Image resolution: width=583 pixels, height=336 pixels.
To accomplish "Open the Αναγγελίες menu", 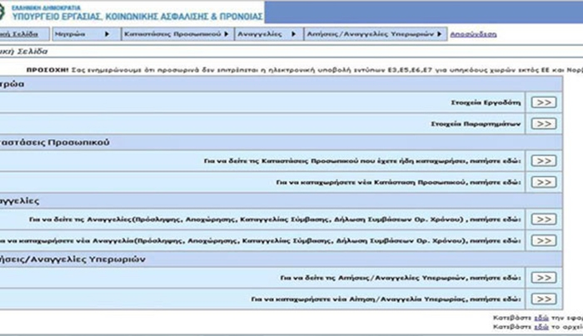I will 269,34.
